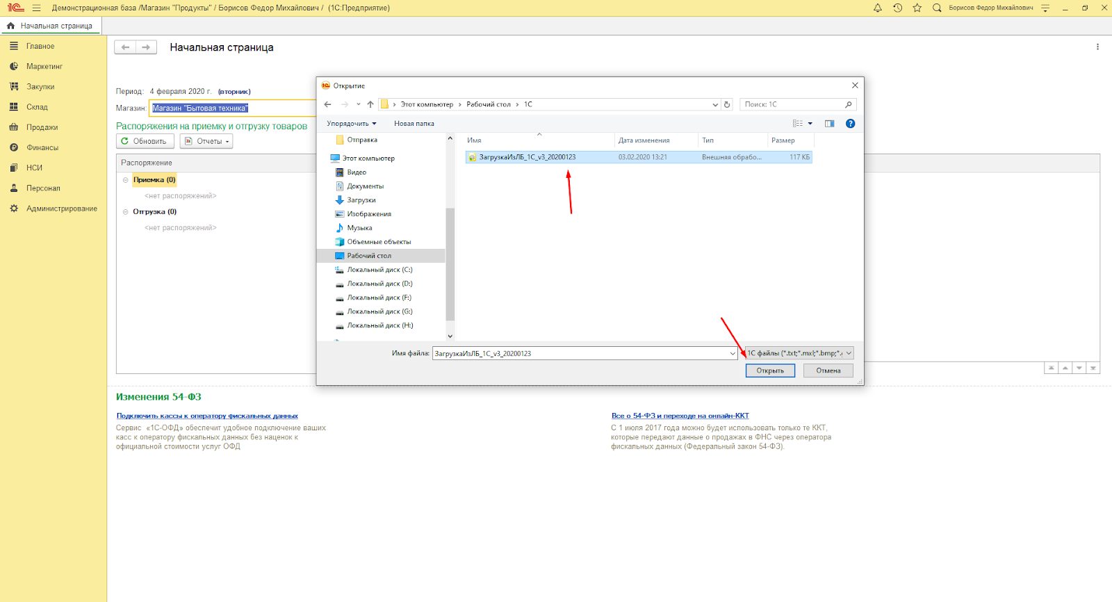Move row up one in Распоряжение list
1112x602 pixels.
1065,368
